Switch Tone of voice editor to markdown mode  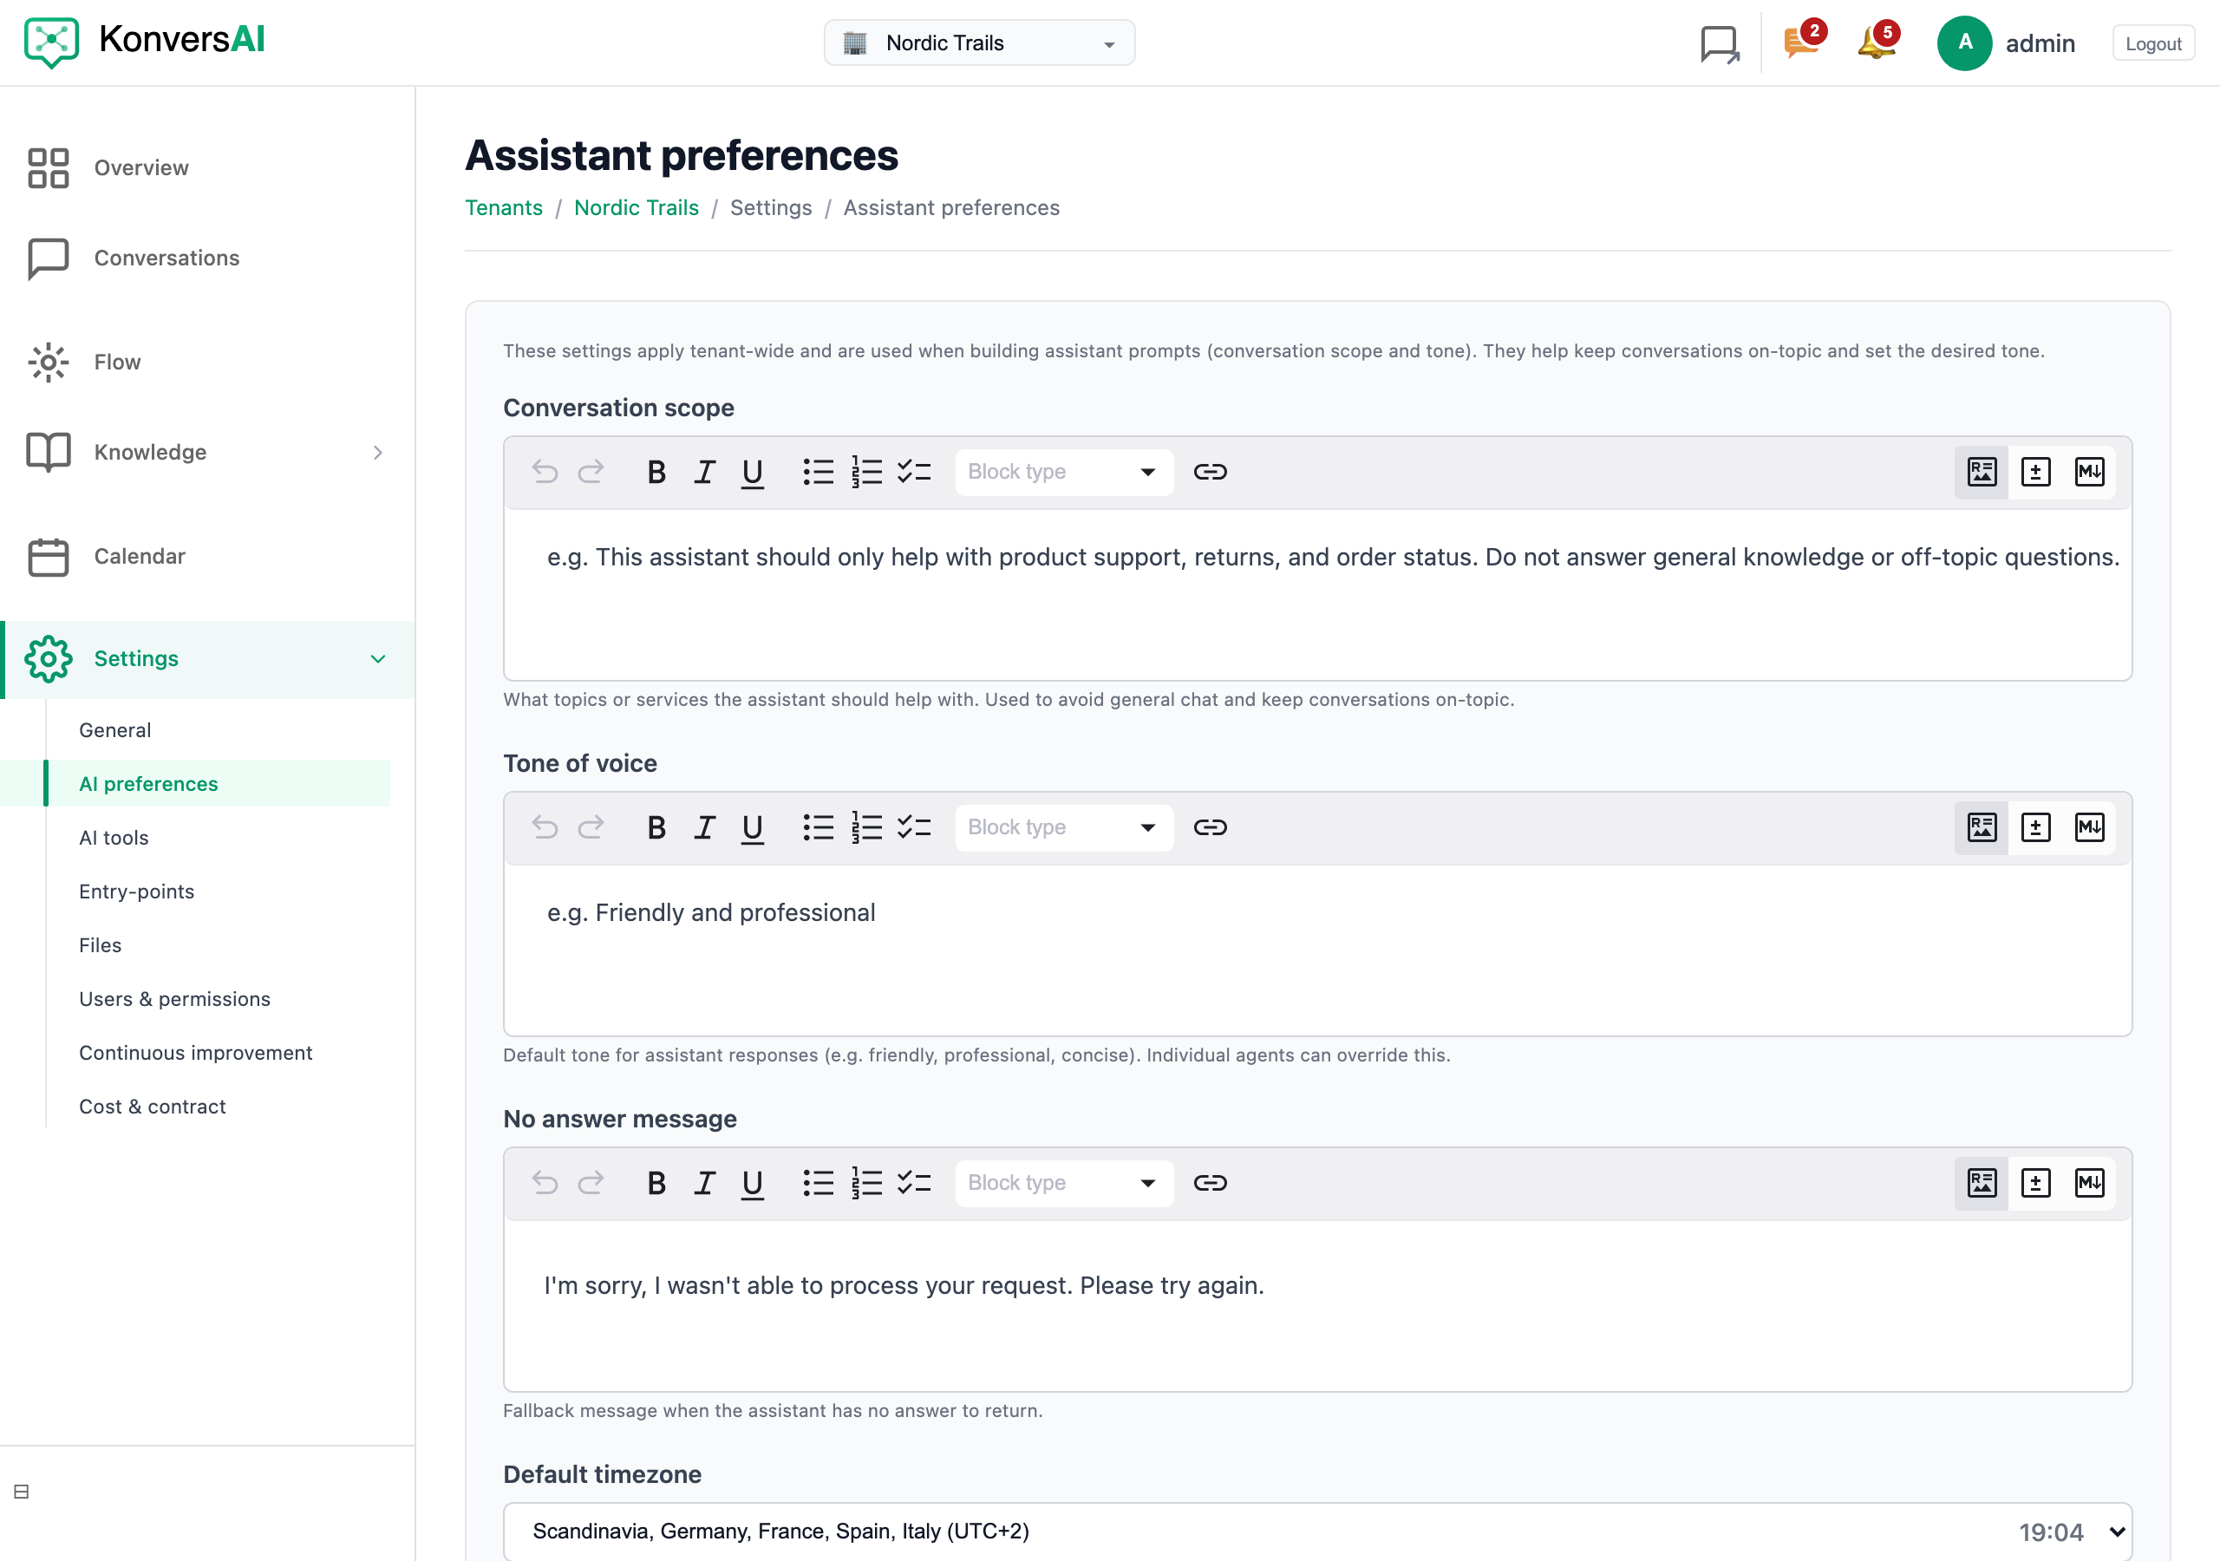click(x=2089, y=828)
